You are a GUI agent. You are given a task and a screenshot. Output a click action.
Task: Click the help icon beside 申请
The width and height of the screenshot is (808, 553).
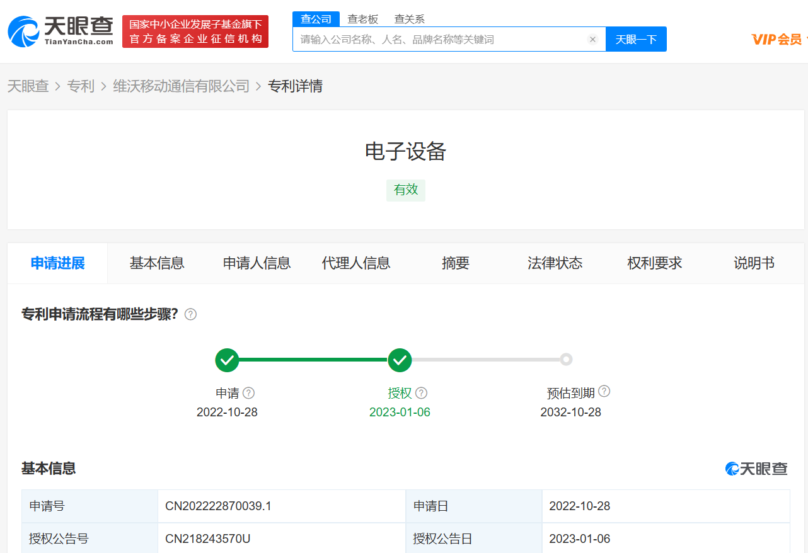tap(249, 393)
